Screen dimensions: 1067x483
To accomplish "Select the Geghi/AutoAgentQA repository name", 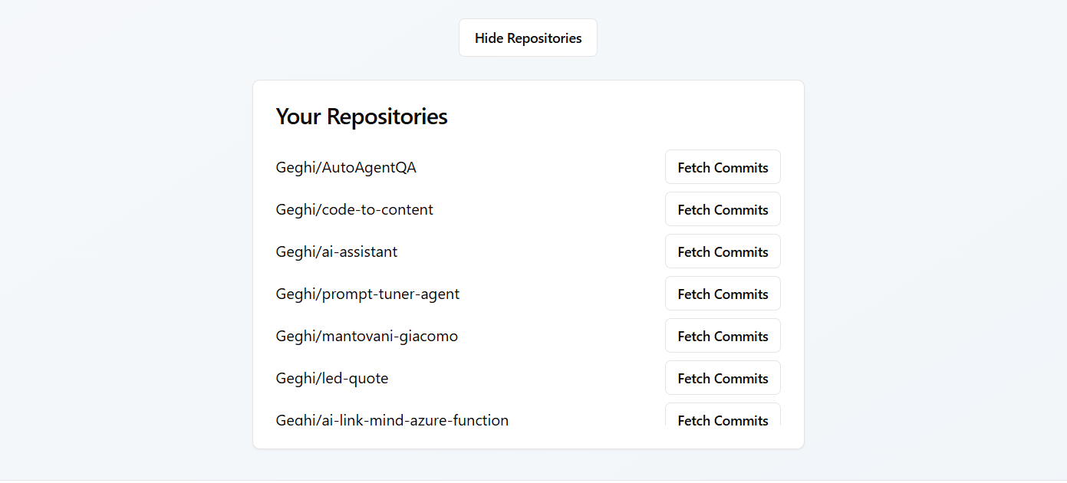I will coord(346,167).
